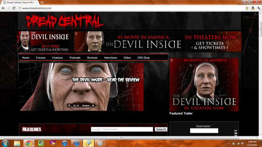This screenshot has height=147, width=262.
Task: Click the vertical scrollbar down arrow
Action: pos(260,135)
